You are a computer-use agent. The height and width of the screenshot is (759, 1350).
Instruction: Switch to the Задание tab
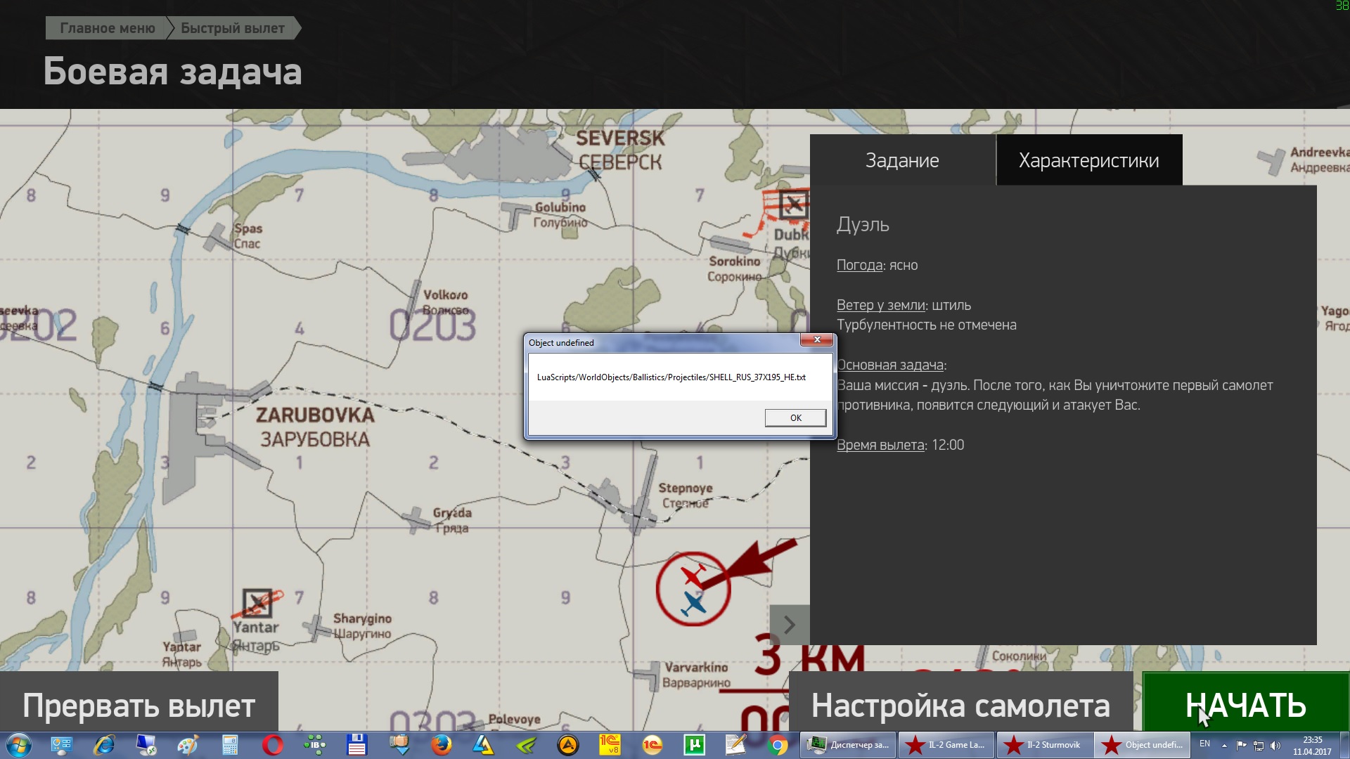pyautogui.click(x=902, y=160)
